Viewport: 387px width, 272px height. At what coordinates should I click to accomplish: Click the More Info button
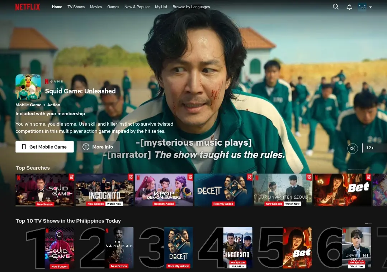pos(98,147)
